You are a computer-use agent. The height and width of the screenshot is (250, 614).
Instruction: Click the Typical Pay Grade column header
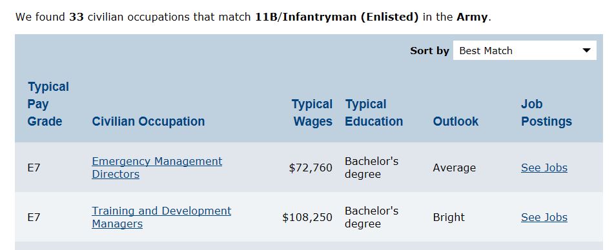[x=48, y=104]
